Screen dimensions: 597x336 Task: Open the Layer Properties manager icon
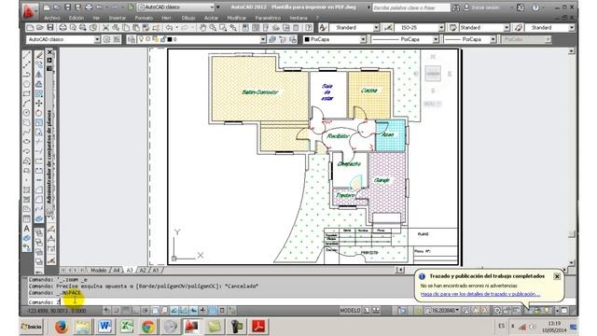pyautogui.click(x=131, y=39)
